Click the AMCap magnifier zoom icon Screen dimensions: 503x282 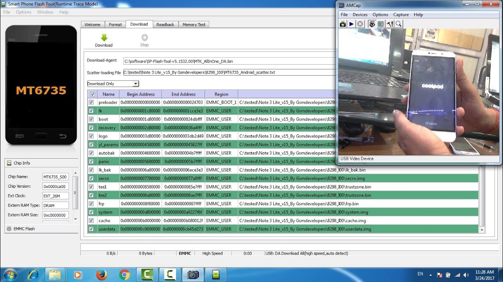pos(398,24)
